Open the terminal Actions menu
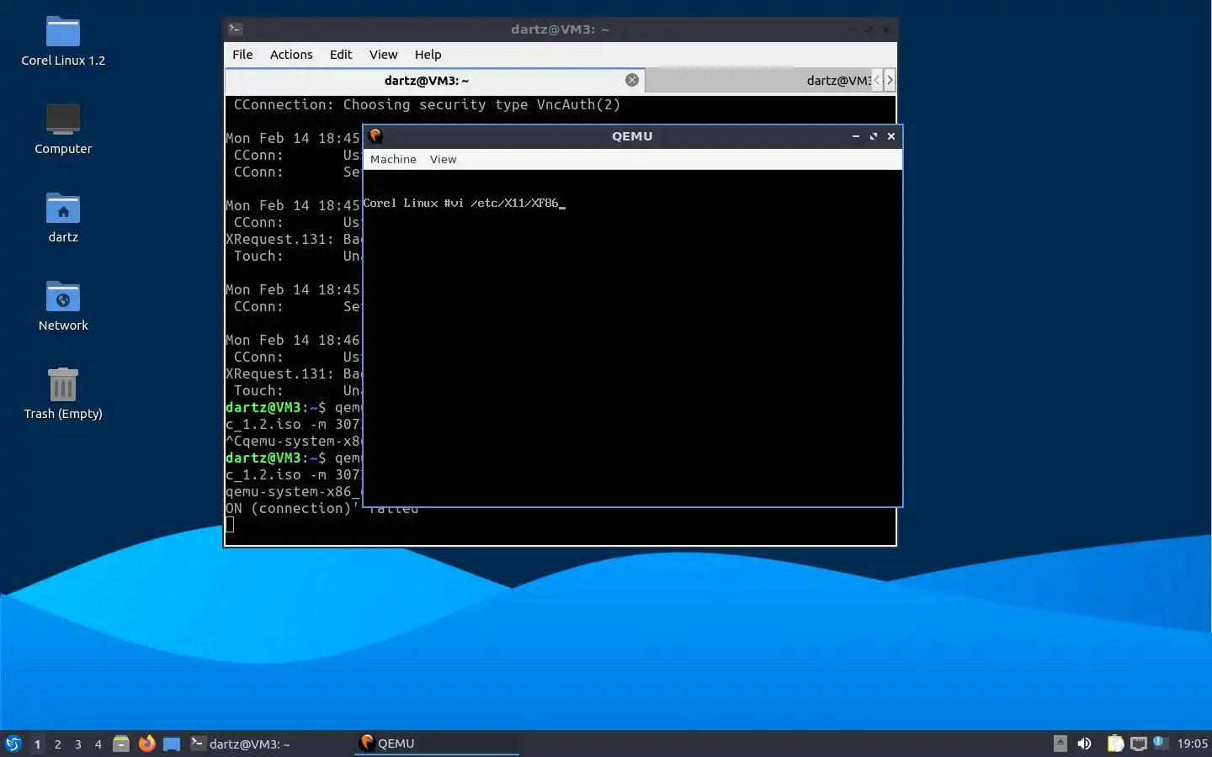 click(291, 55)
